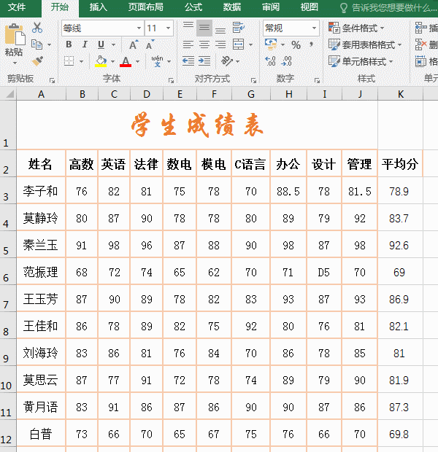Screen dimensions: 438x452
Task: Toggle Underline formatting
Action: coord(101,44)
